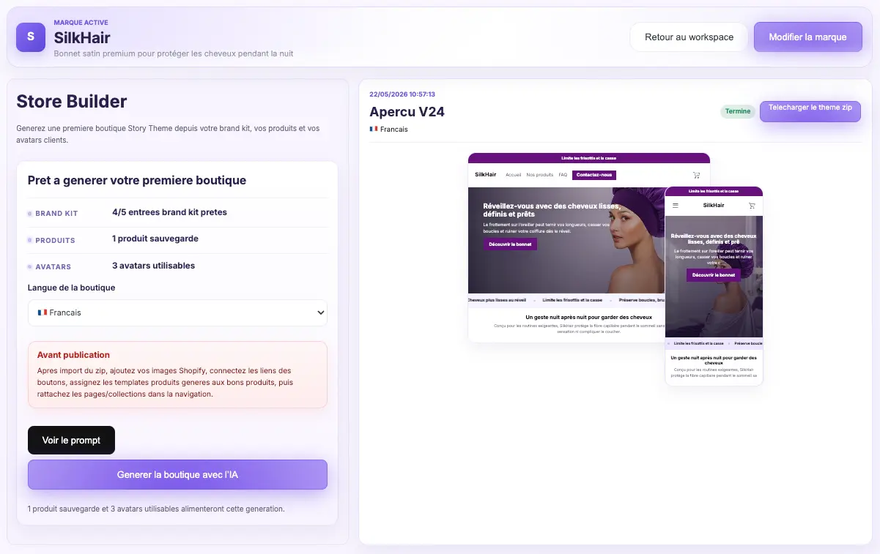Click the text '1 produit sauvegarde'
The width and height of the screenshot is (880, 554).
(x=155, y=239)
